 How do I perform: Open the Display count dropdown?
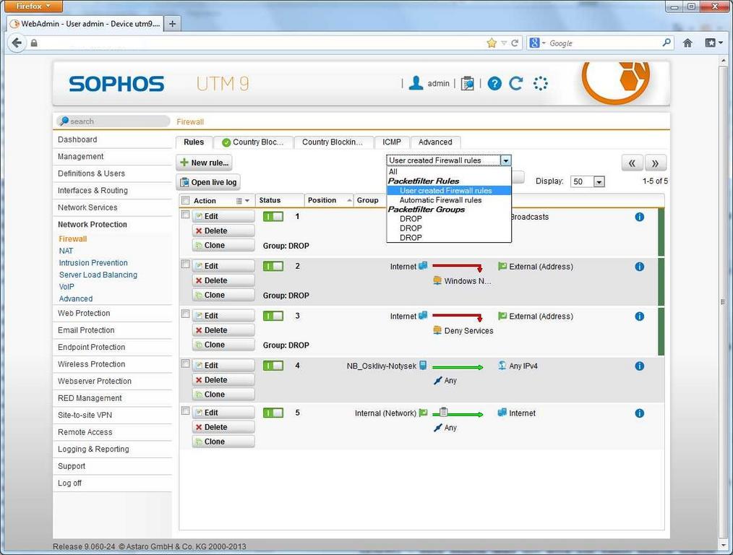click(599, 181)
